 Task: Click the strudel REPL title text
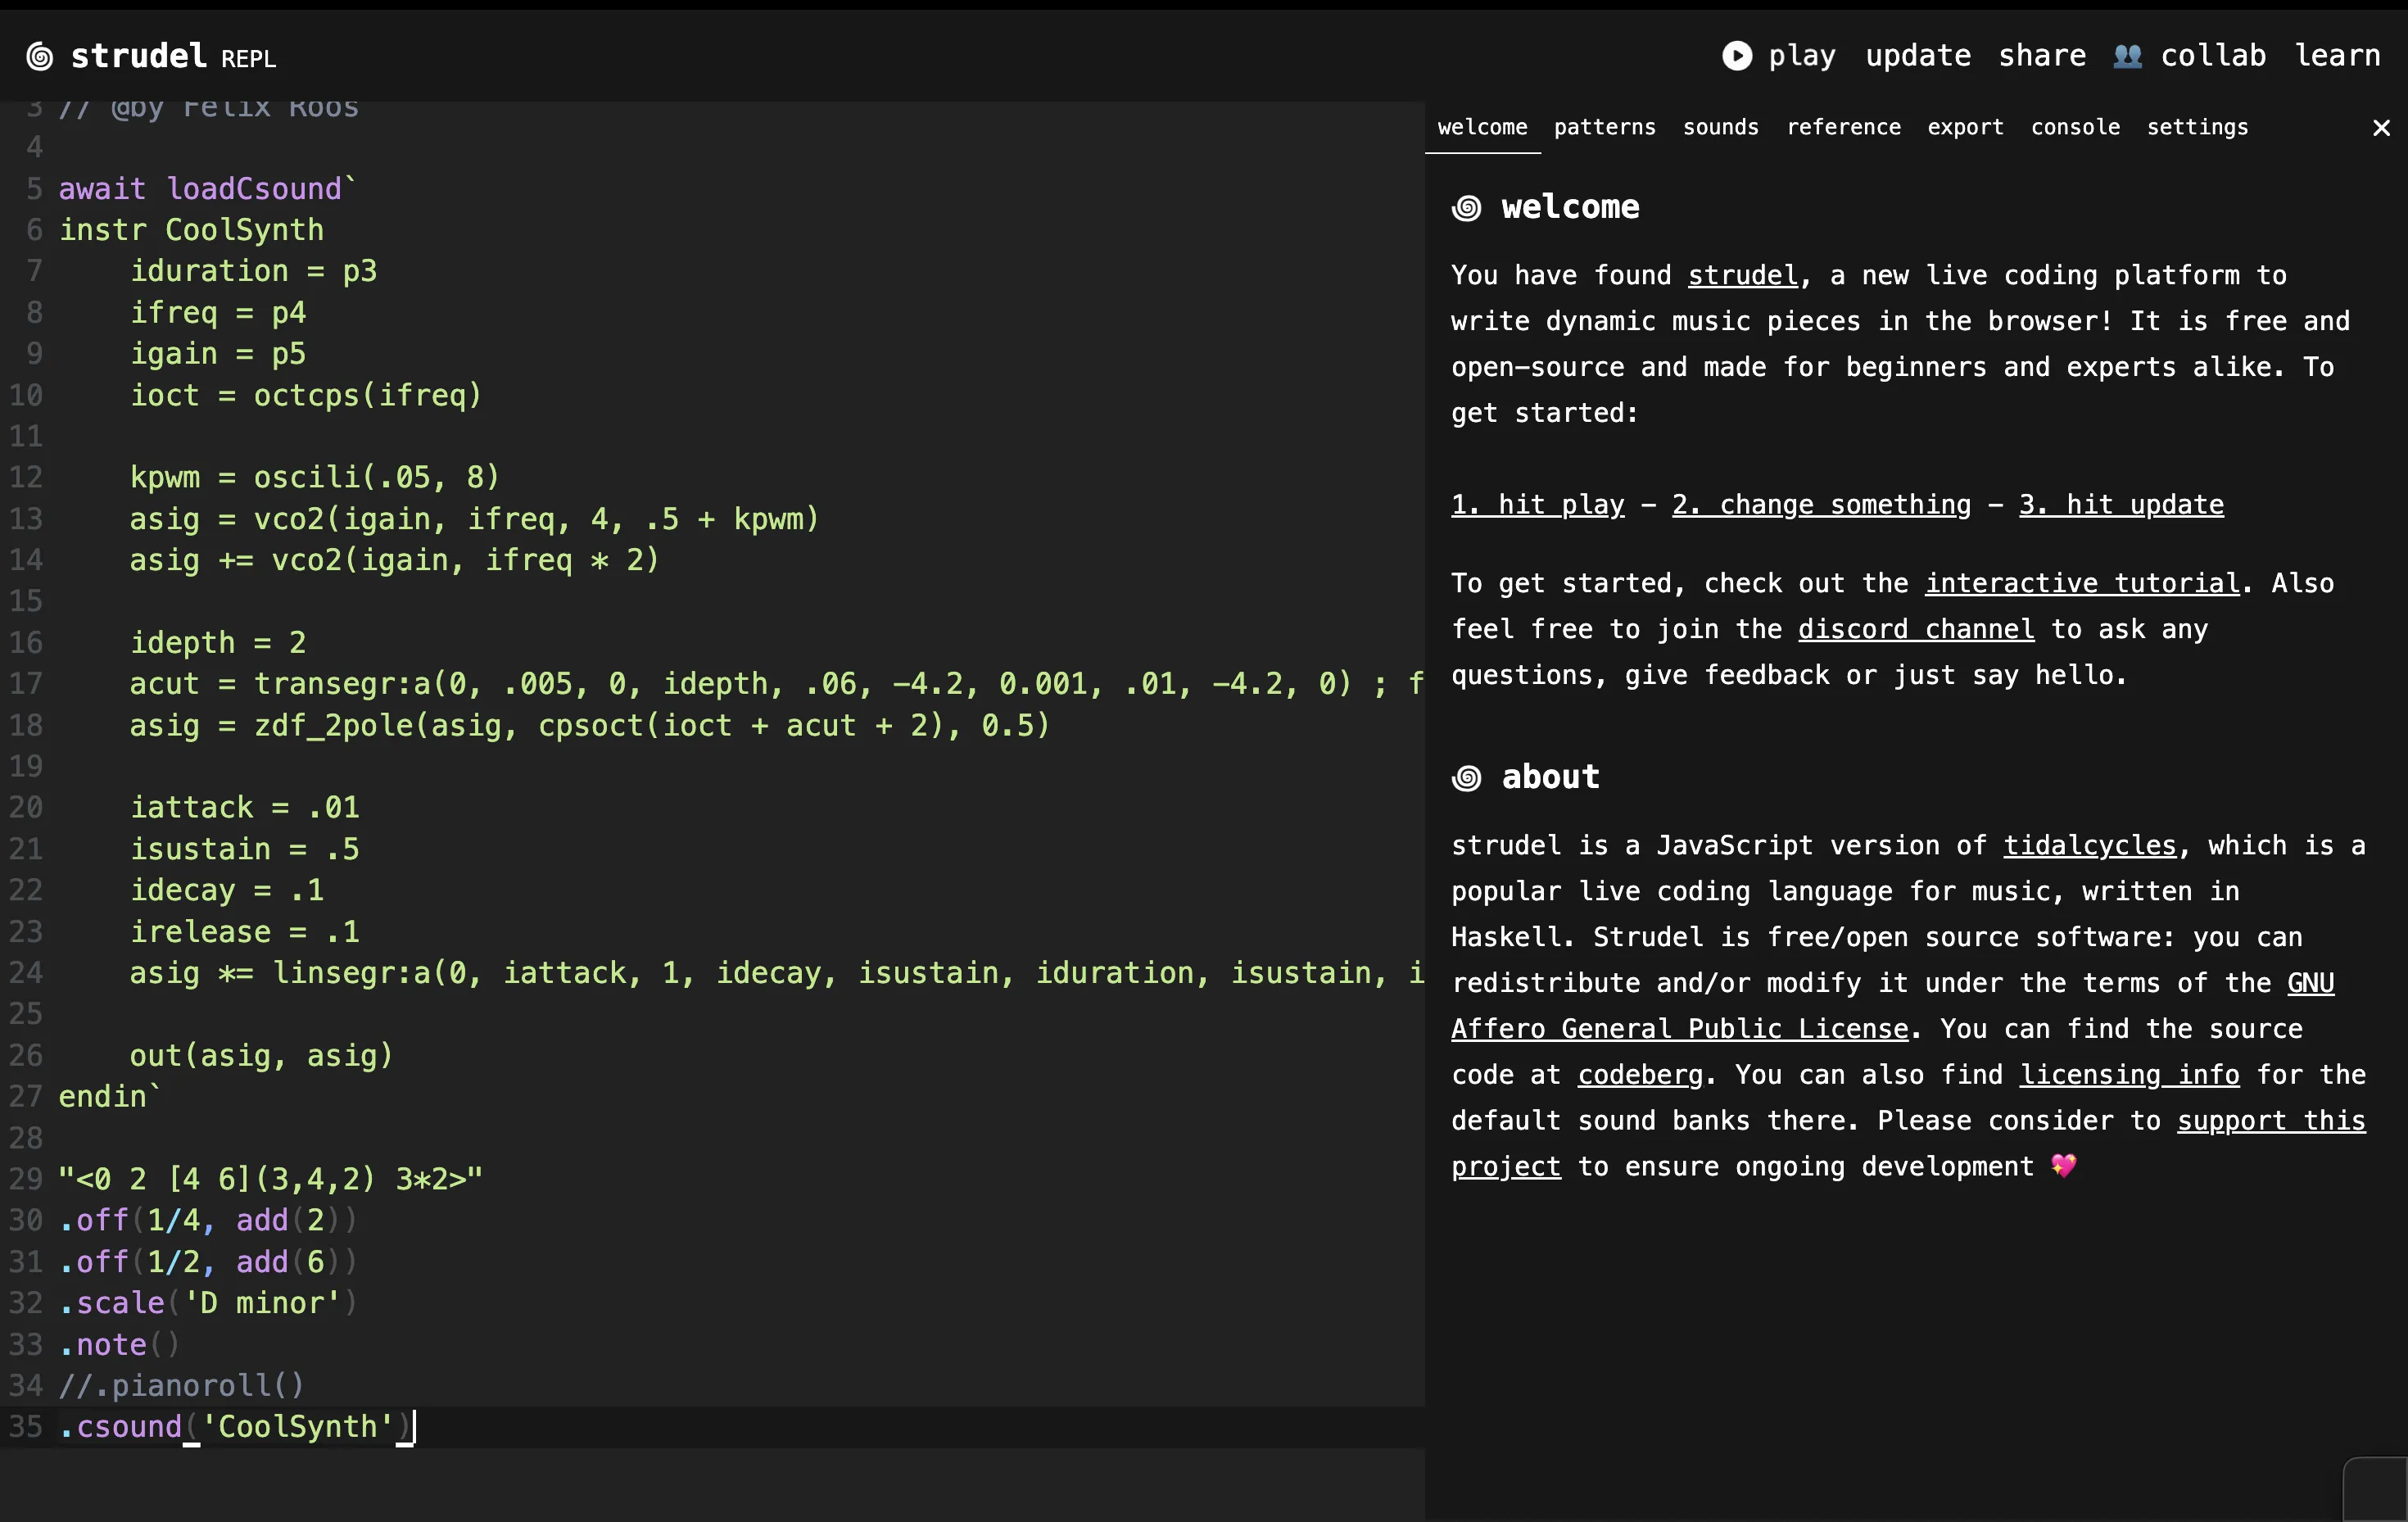point(173,57)
